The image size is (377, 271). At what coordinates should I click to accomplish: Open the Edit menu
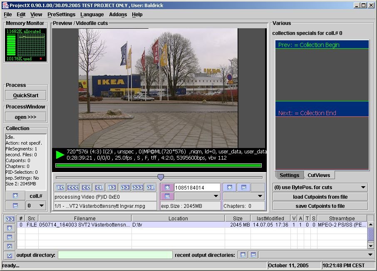(21, 15)
